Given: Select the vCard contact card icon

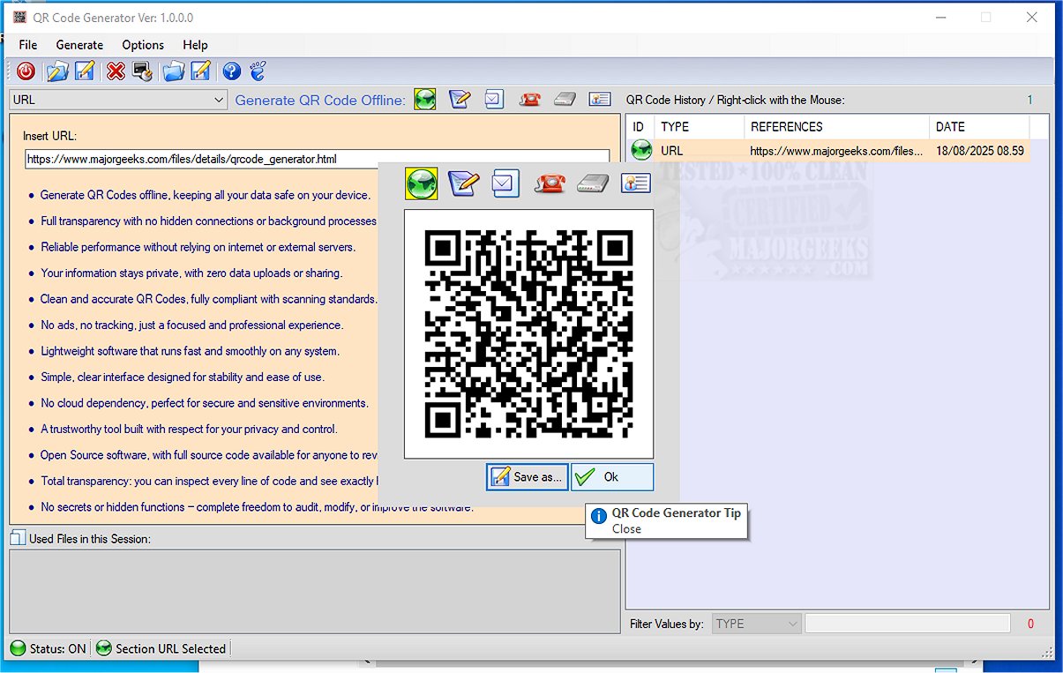Looking at the screenshot, I should point(635,183).
